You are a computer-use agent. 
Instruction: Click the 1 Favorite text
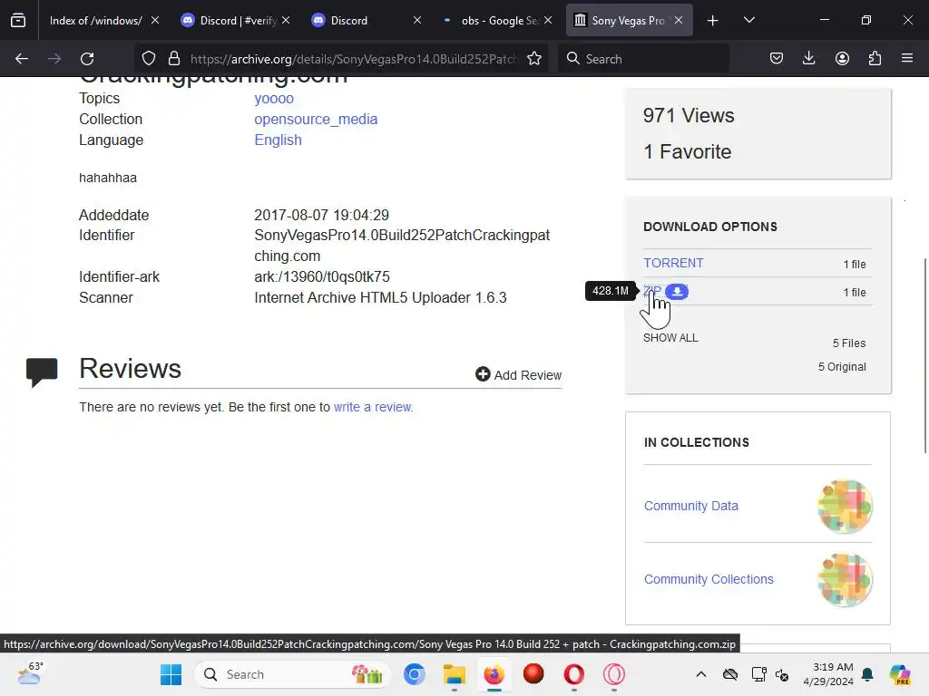tap(688, 151)
